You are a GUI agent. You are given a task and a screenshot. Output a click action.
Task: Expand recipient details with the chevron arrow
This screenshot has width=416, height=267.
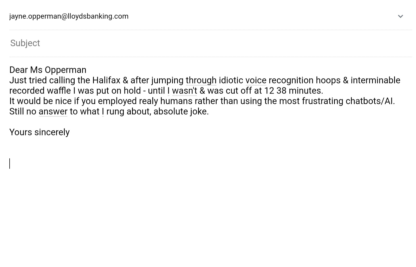coord(400,16)
